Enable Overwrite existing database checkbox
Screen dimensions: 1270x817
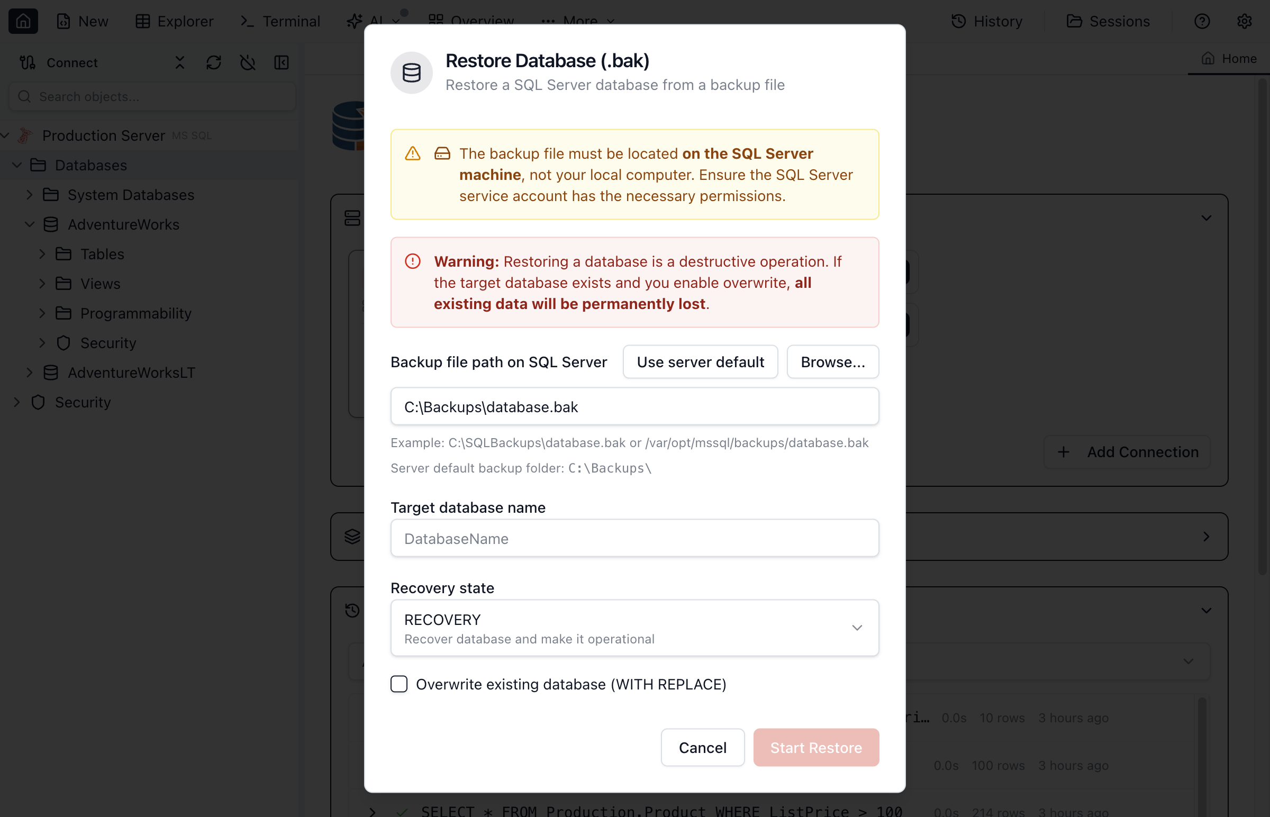tap(399, 684)
